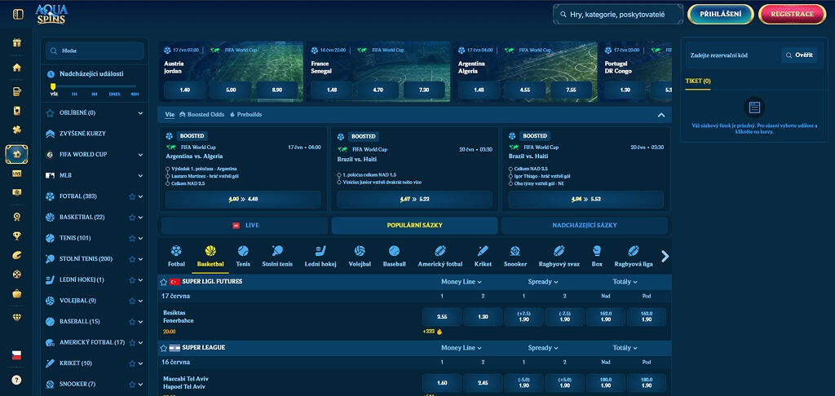Go to home via house icon
The height and width of the screenshot is (396, 835).
pyautogui.click(x=17, y=67)
